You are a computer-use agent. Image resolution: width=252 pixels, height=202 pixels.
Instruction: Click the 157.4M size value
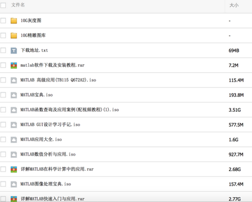236,184
